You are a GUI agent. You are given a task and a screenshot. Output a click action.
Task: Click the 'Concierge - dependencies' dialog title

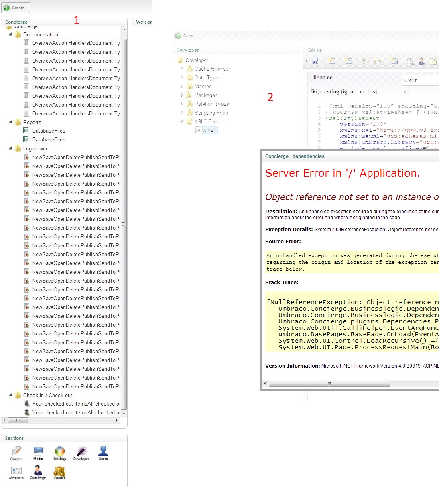[295, 156]
